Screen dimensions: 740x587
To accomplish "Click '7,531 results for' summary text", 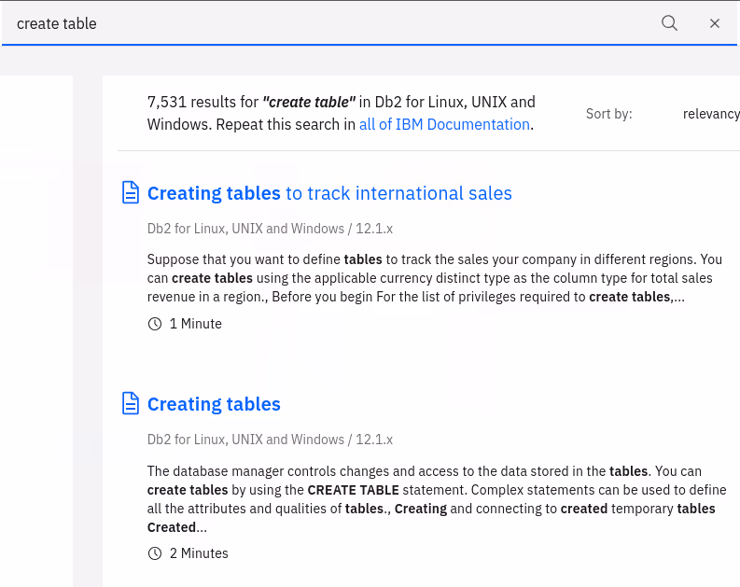I will pos(202,102).
